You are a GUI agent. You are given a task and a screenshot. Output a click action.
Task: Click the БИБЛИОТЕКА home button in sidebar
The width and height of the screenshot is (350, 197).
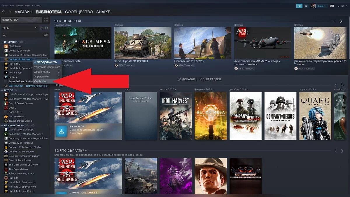pos(21,20)
